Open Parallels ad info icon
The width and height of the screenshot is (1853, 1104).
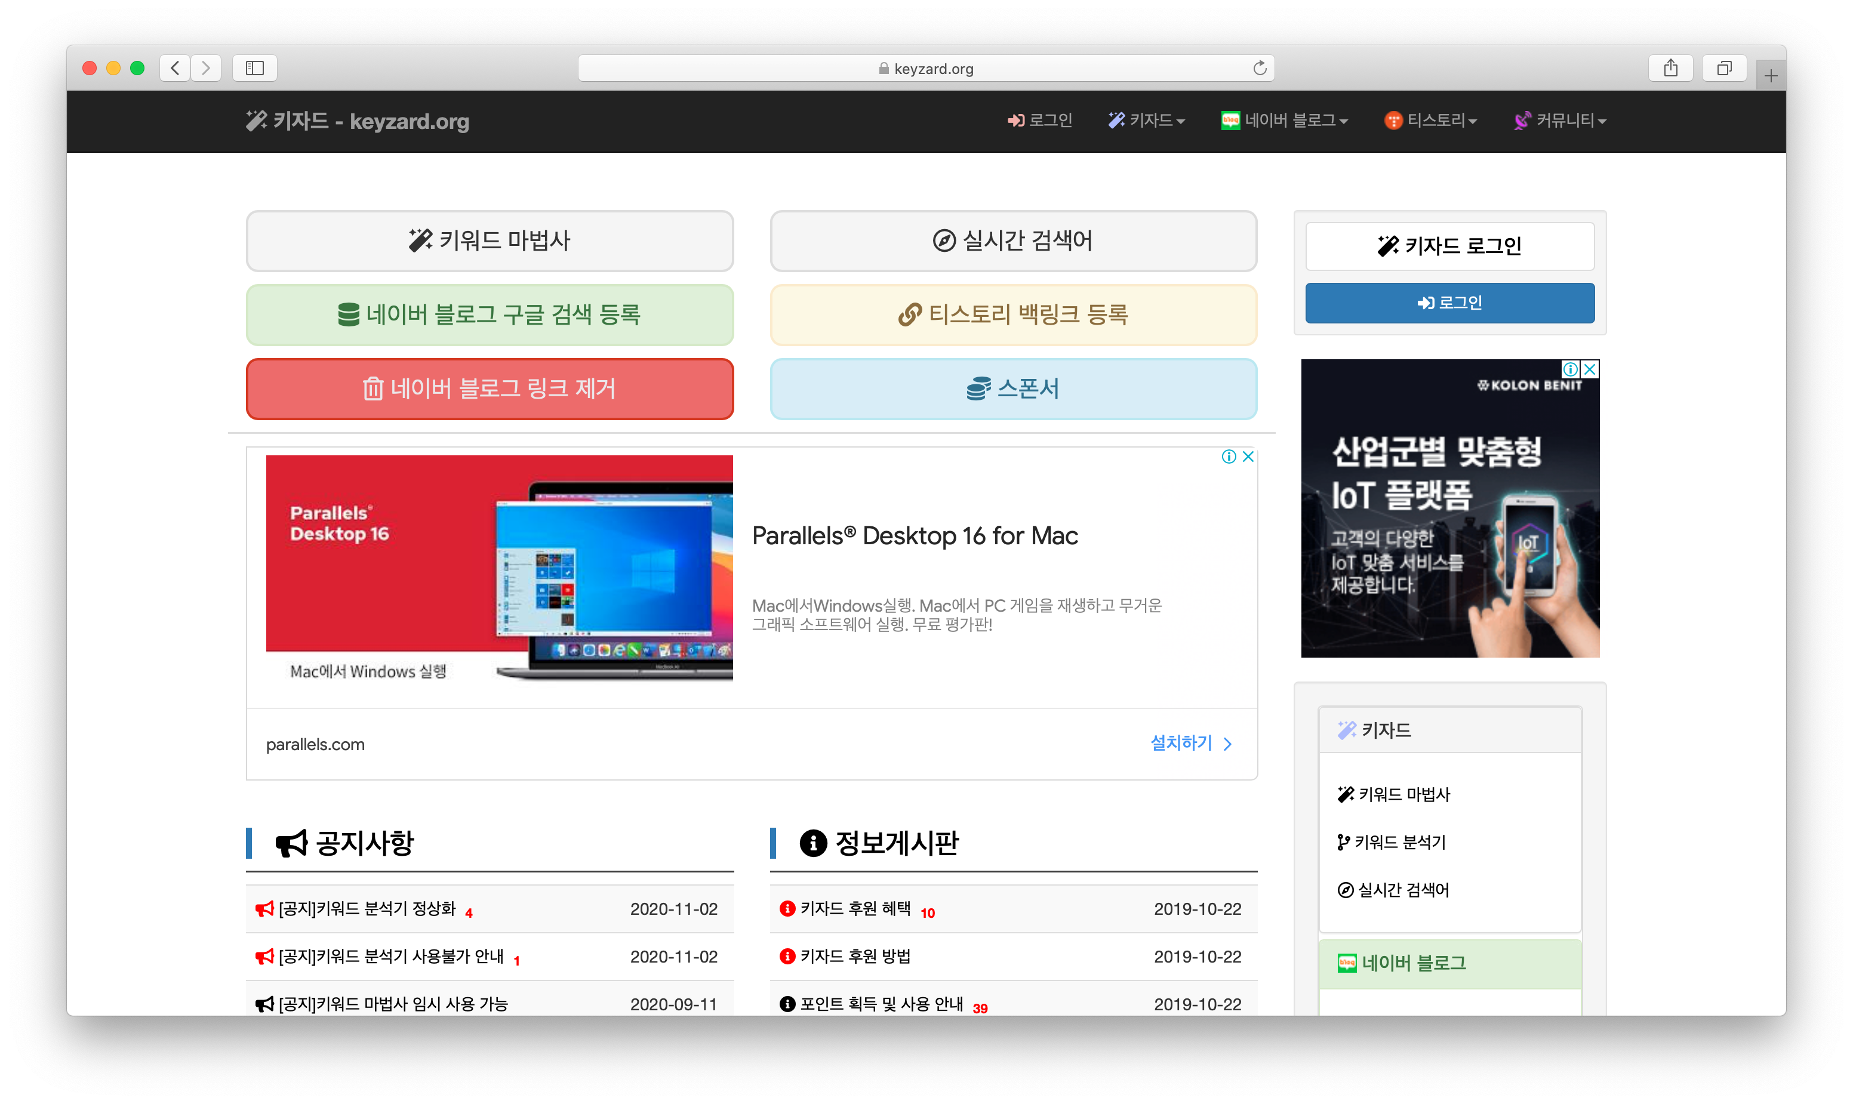click(x=1229, y=457)
